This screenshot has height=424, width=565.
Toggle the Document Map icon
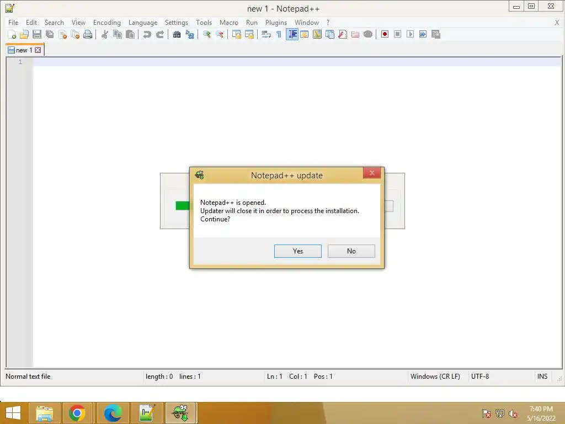(x=317, y=34)
